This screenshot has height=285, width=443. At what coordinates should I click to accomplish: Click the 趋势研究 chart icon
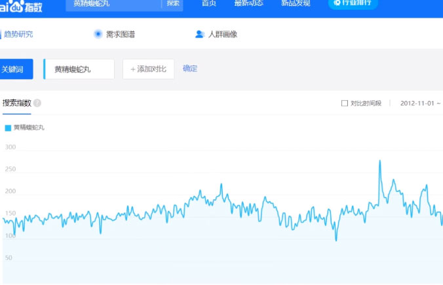[x=2, y=34]
